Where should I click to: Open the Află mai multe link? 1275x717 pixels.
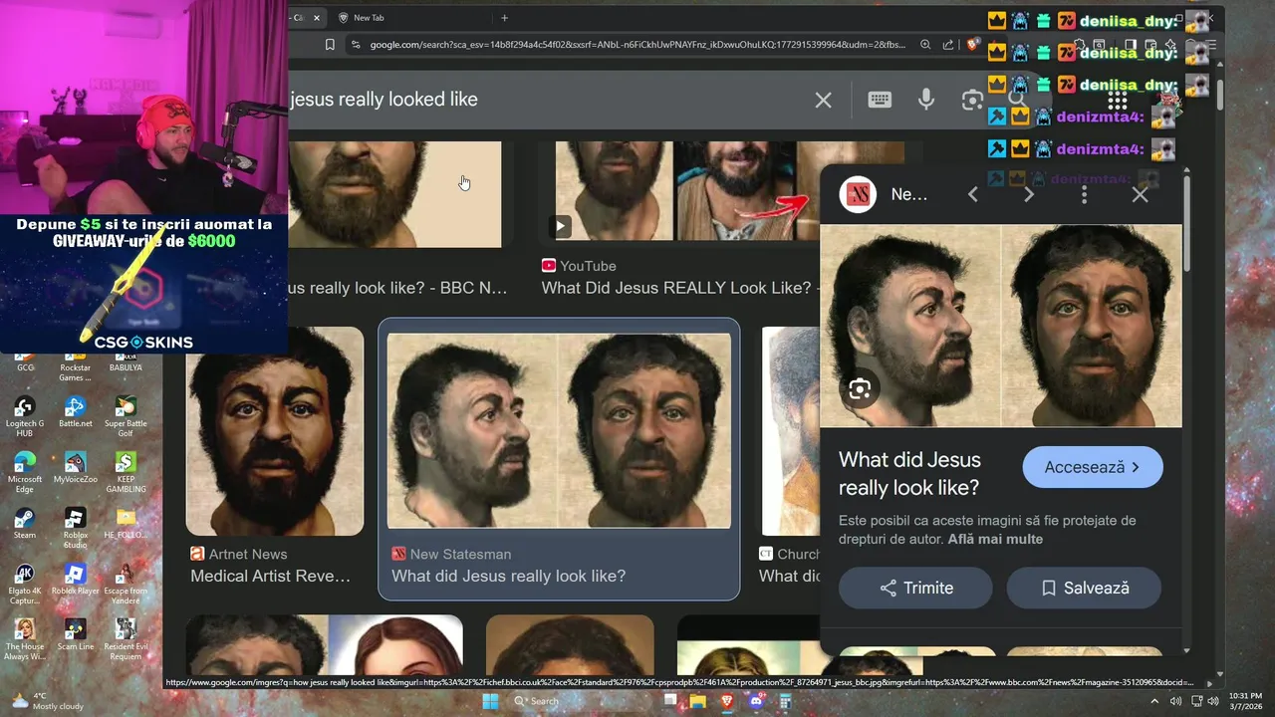point(995,539)
